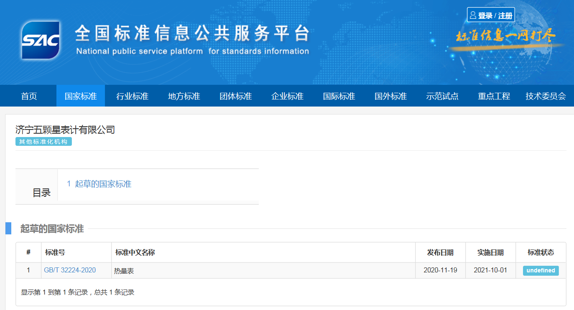Screen dimensions: 574x310
Task: Click the undefined status badge
Action: coord(541,271)
